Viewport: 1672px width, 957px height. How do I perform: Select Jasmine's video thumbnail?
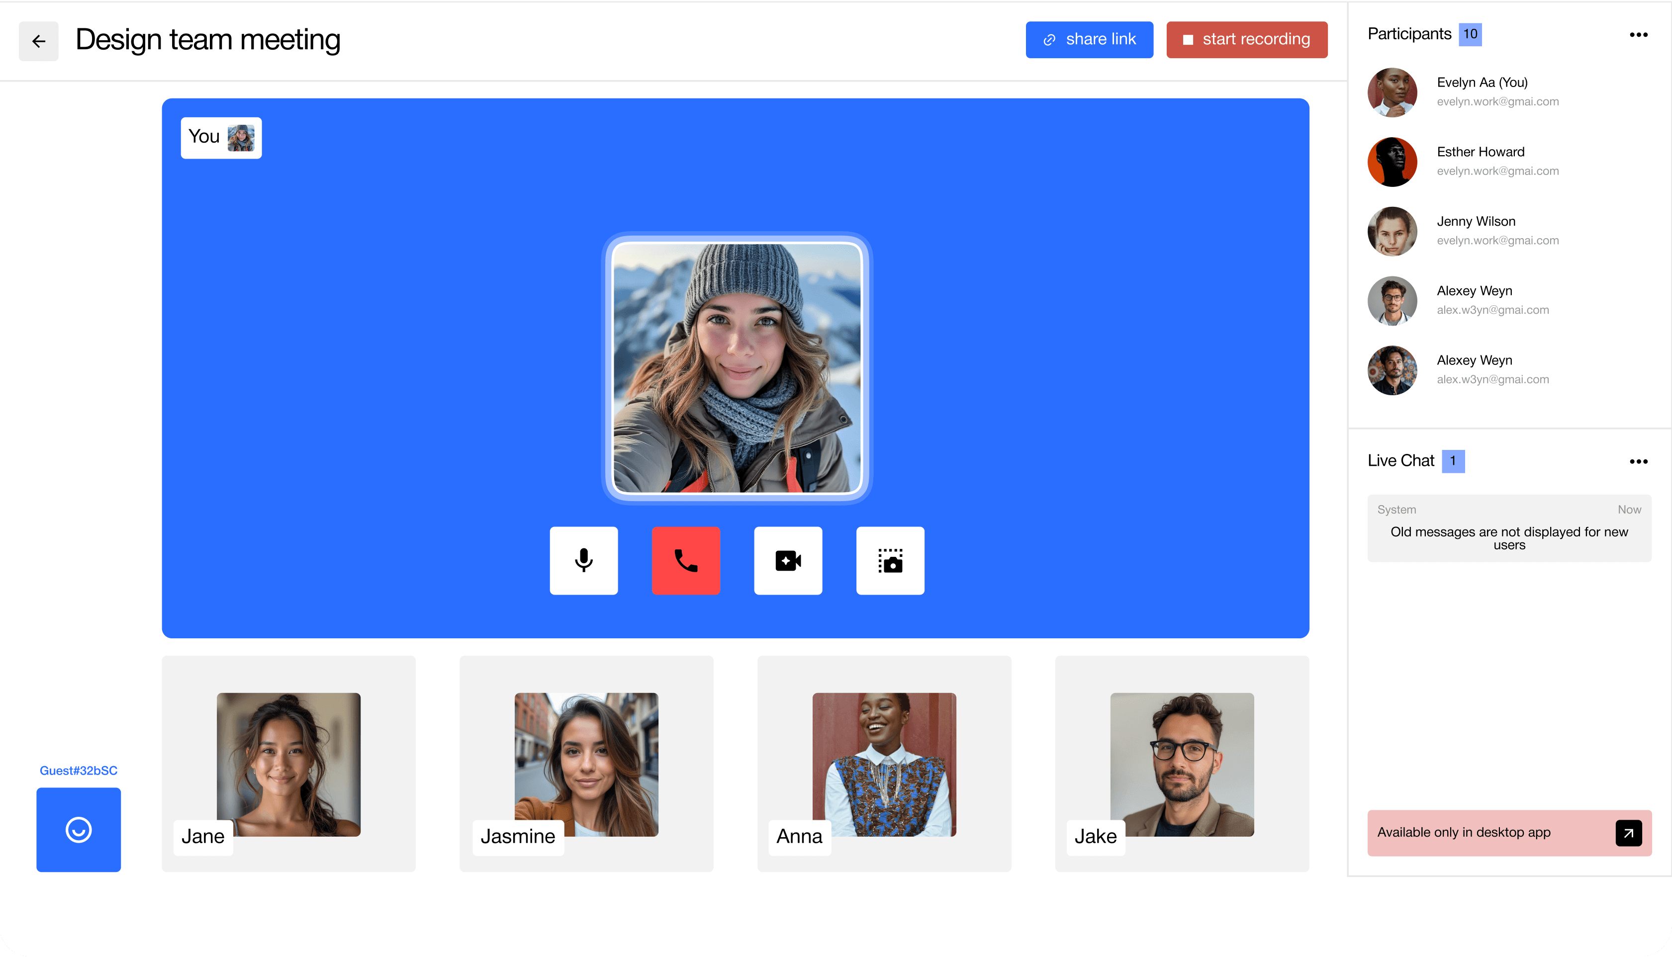pos(586,764)
